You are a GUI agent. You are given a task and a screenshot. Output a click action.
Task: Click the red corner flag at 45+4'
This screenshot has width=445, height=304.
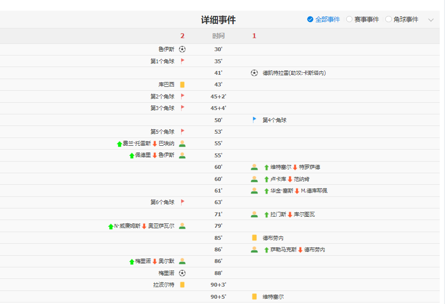click(x=183, y=108)
